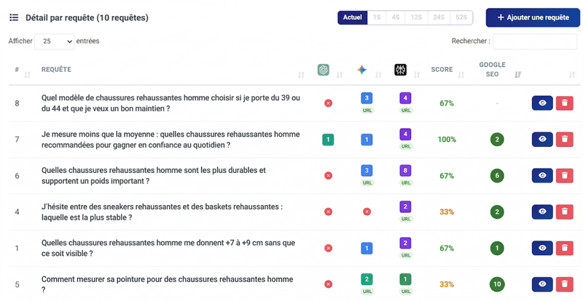This screenshot has height=301, width=583.
Task: Sort by the ChatGPT column icon
Action: [x=323, y=70]
